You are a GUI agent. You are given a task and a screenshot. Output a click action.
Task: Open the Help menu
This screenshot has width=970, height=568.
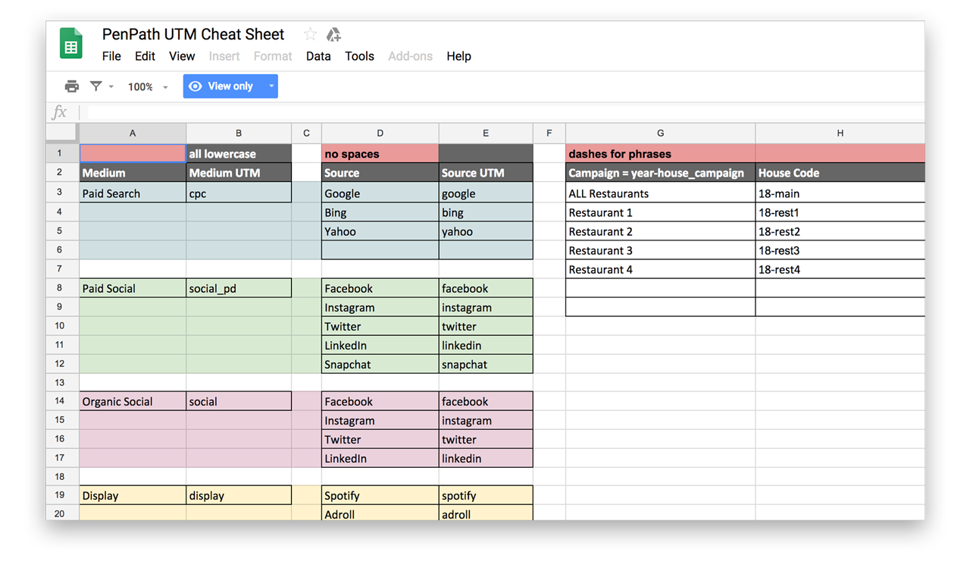point(458,55)
